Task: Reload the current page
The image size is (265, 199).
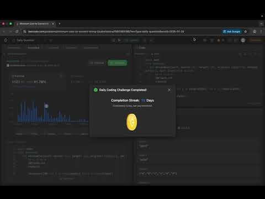Action: tap(17, 32)
